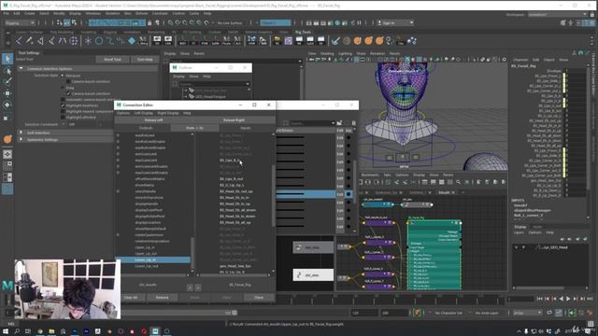Select the Move tool in the toolbox
Viewport: 598px width, 336px height.
tap(7, 93)
